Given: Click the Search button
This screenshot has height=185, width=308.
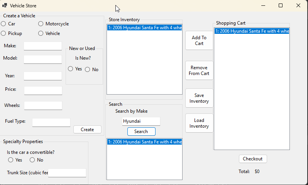Looking at the screenshot, I should point(141,132).
